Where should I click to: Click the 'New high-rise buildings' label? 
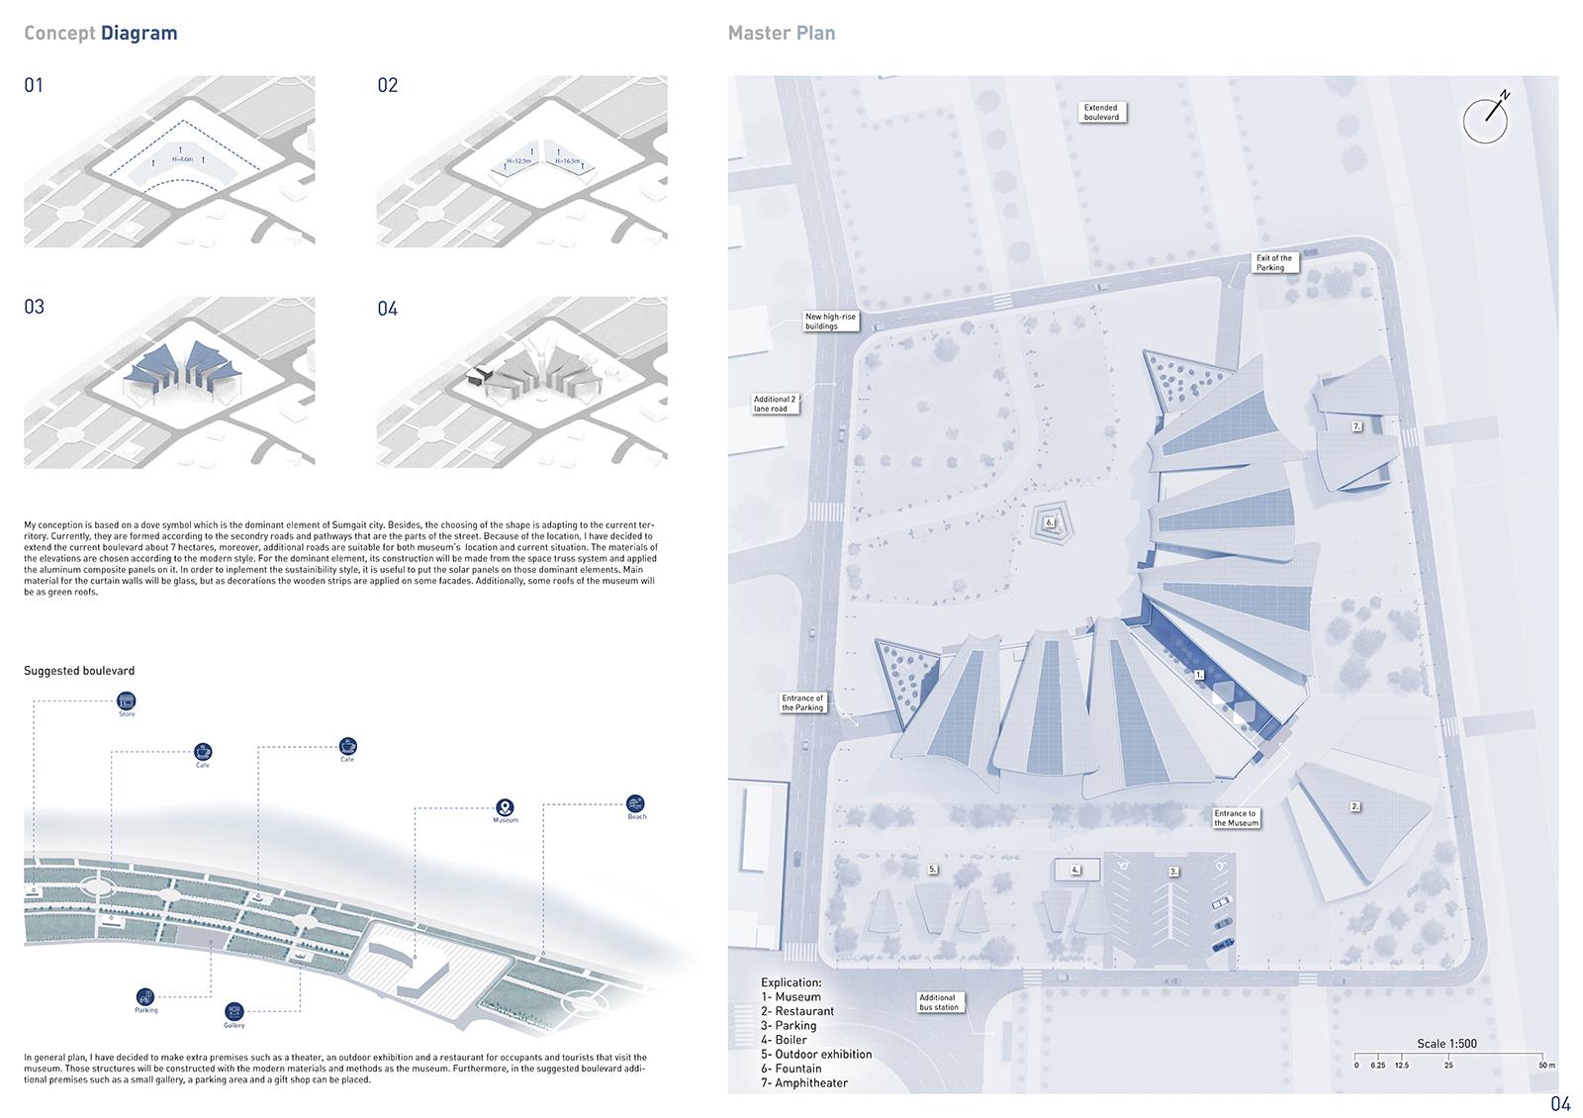coord(829,322)
